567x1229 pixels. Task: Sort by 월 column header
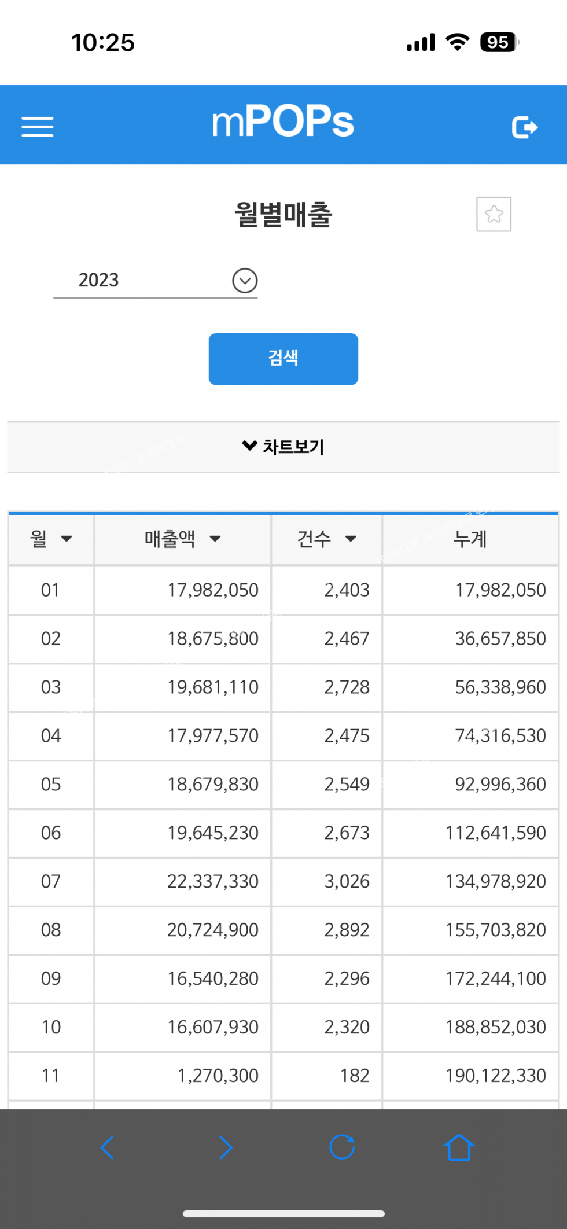point(51,539)
